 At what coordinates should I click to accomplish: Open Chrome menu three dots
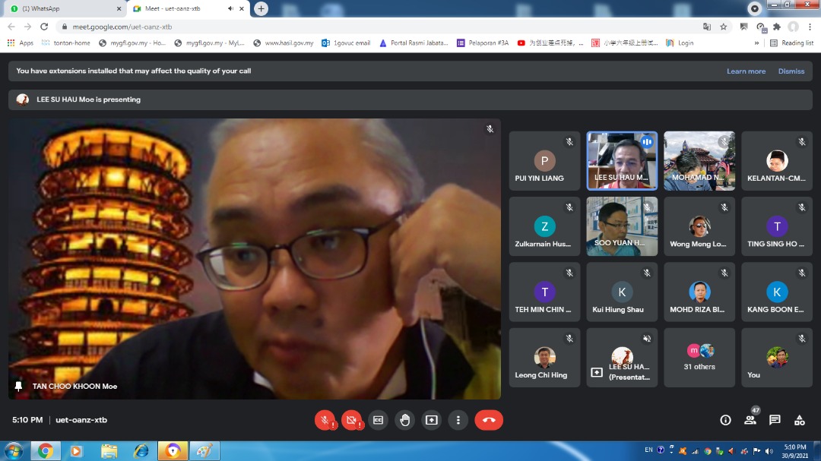(810, 27)
